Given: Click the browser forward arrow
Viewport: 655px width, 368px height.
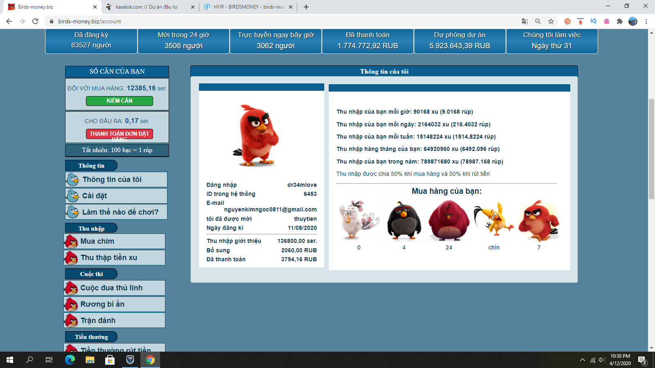Looking at the screenshot, I should (22, 21).
